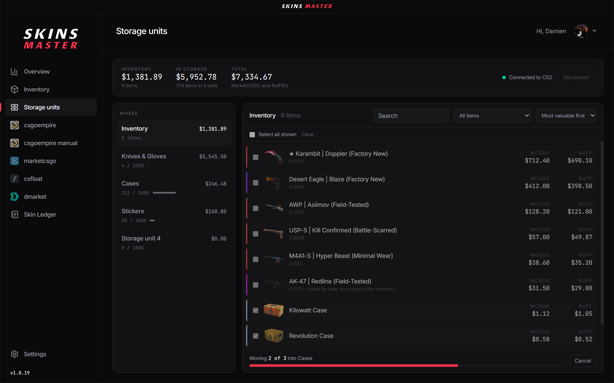The image size is (614, 383).
Task: Select the Inventory location with 9 items
Action: 174,133
